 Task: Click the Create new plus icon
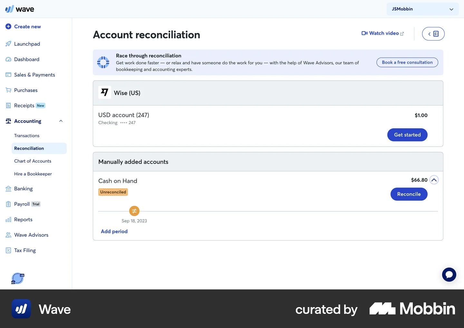(x=8, y=26)
